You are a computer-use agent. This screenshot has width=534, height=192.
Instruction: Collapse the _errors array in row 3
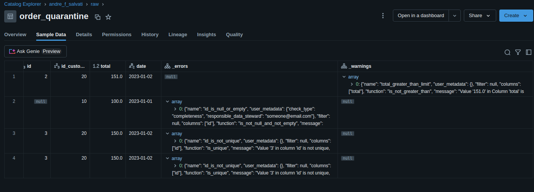[167, 134]
